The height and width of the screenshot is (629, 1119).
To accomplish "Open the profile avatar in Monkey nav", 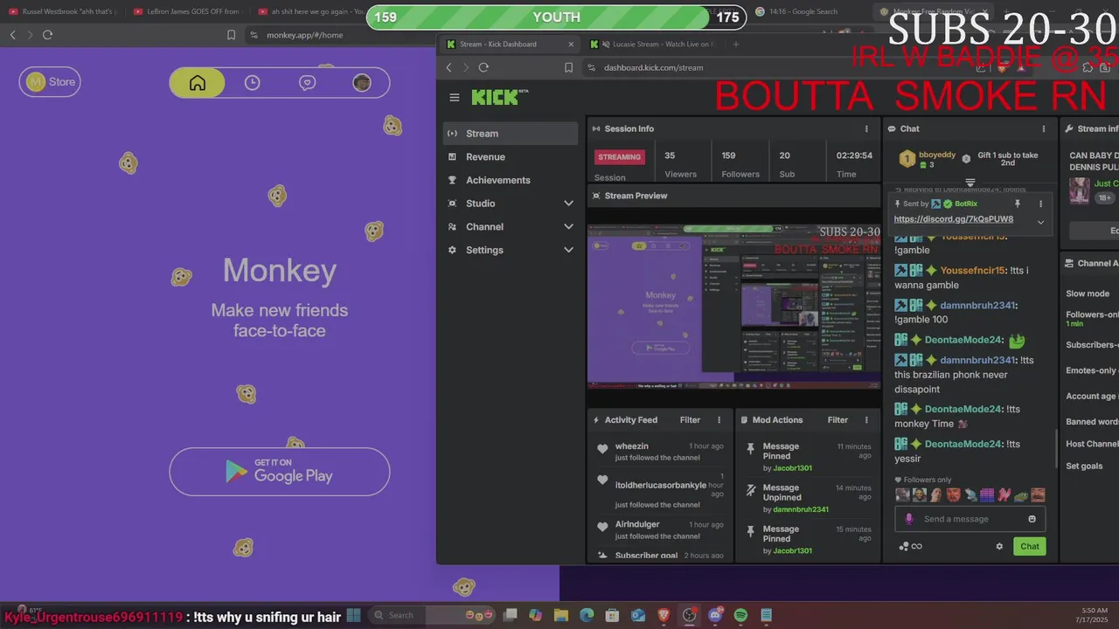I will (x=362, y=83).
